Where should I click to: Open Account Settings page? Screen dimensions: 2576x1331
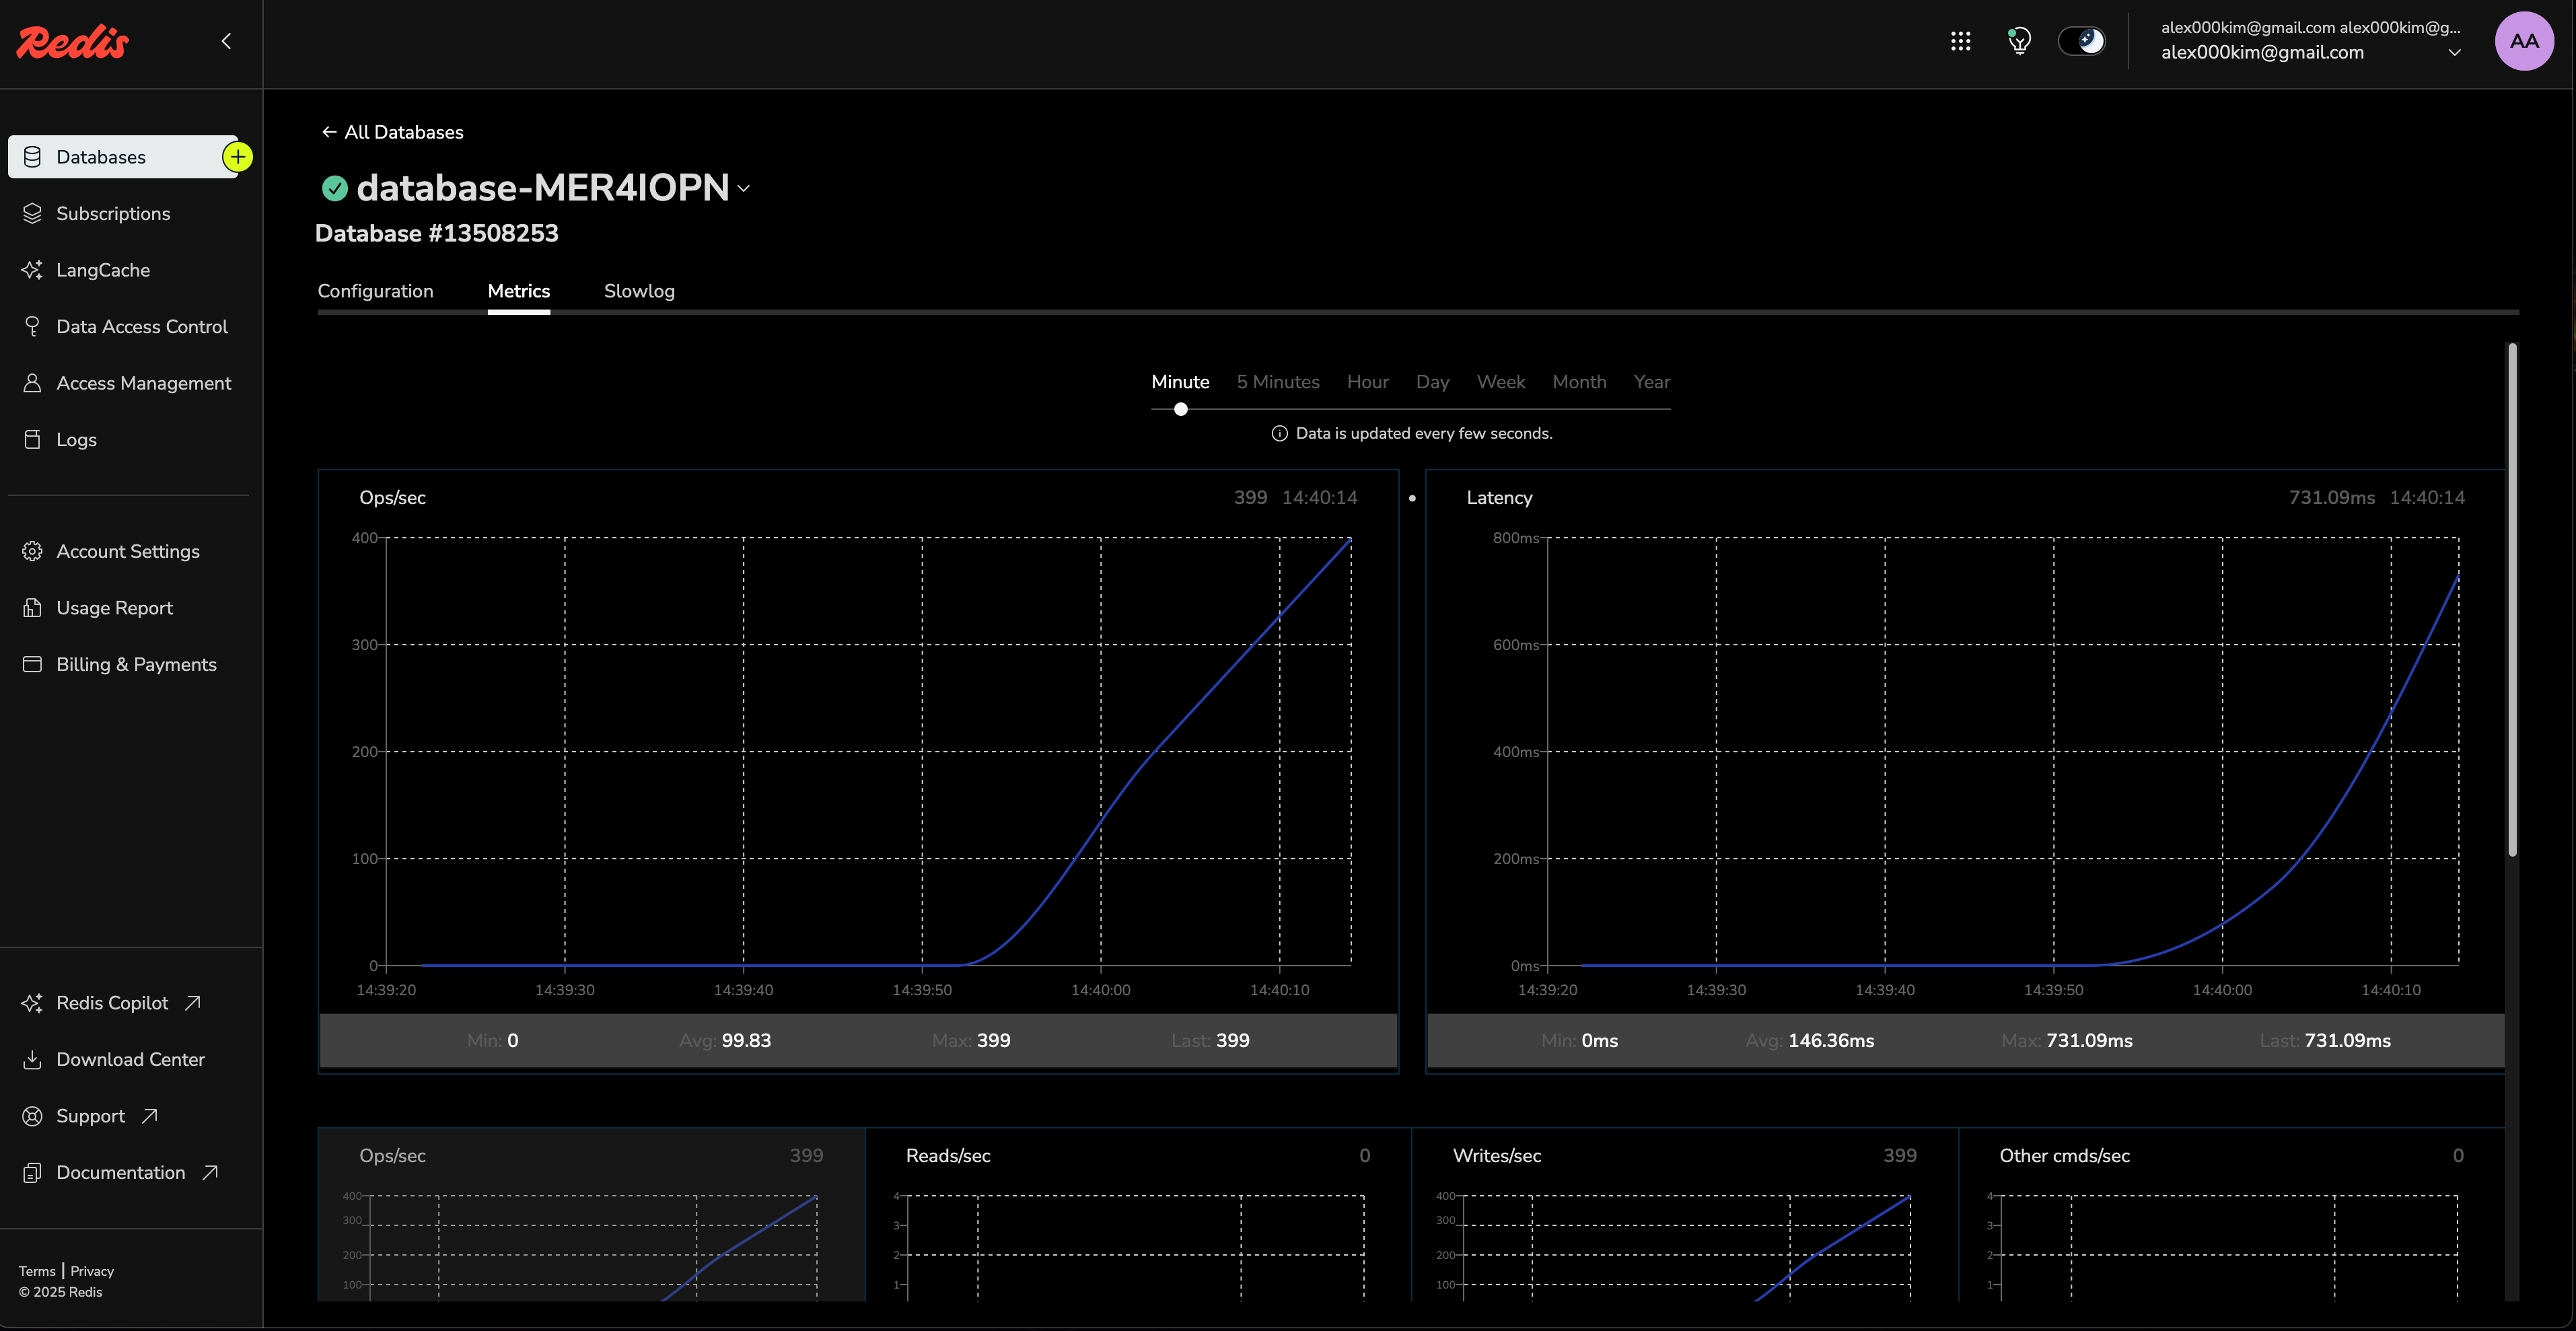point(128,551)
